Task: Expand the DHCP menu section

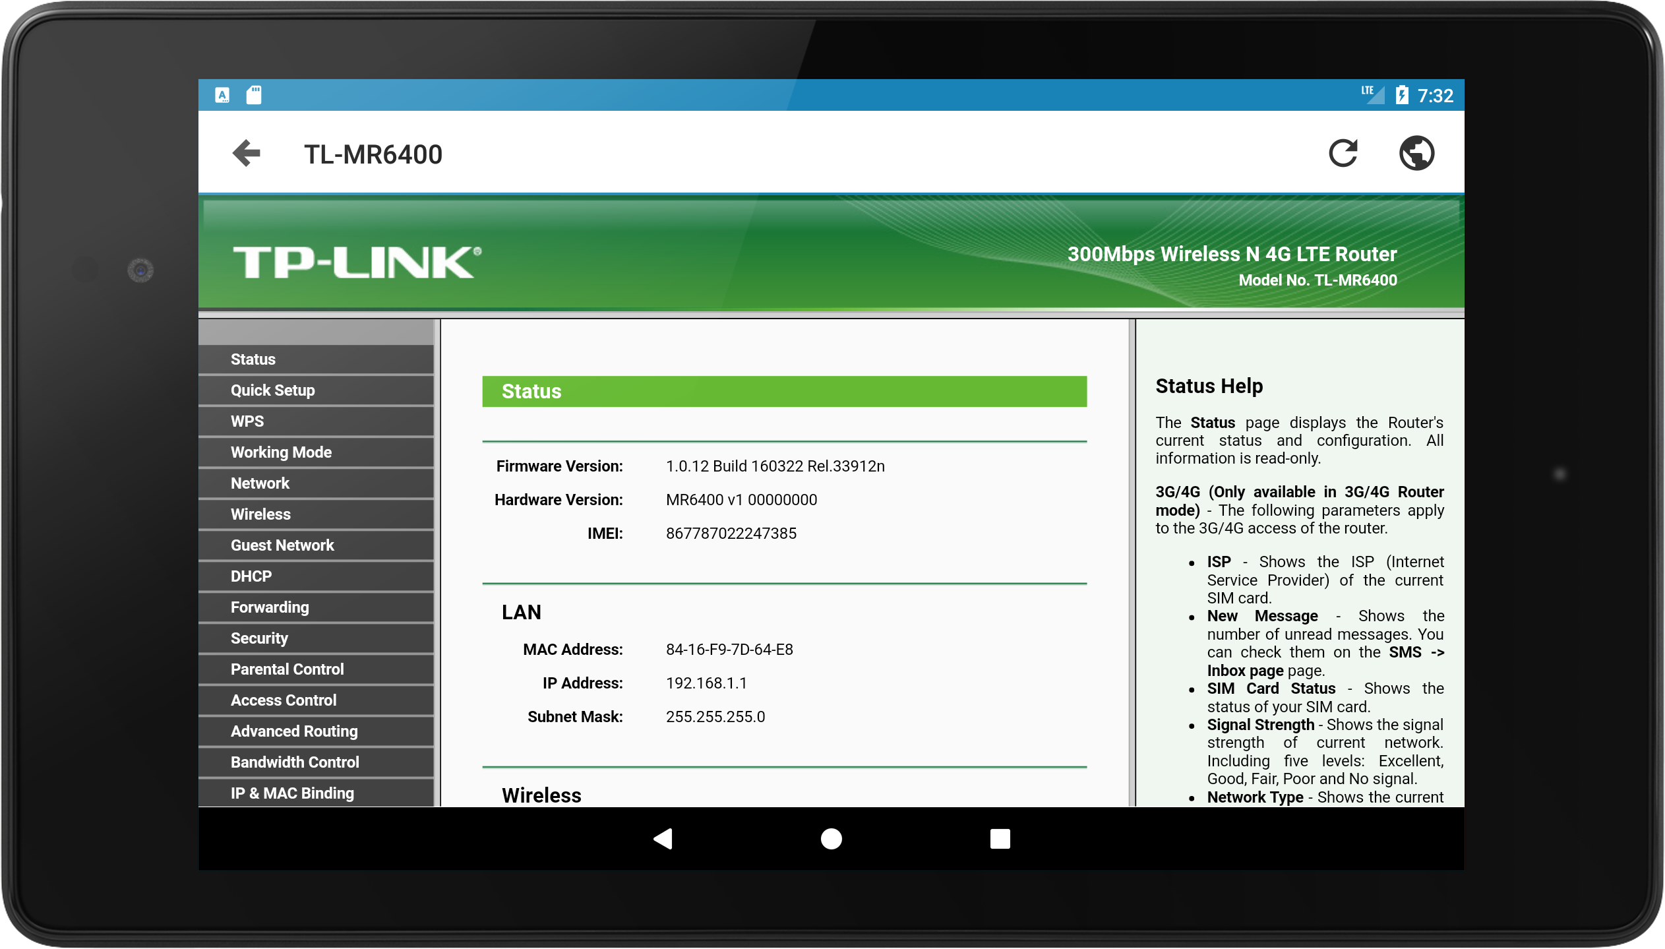Action: 251,576
